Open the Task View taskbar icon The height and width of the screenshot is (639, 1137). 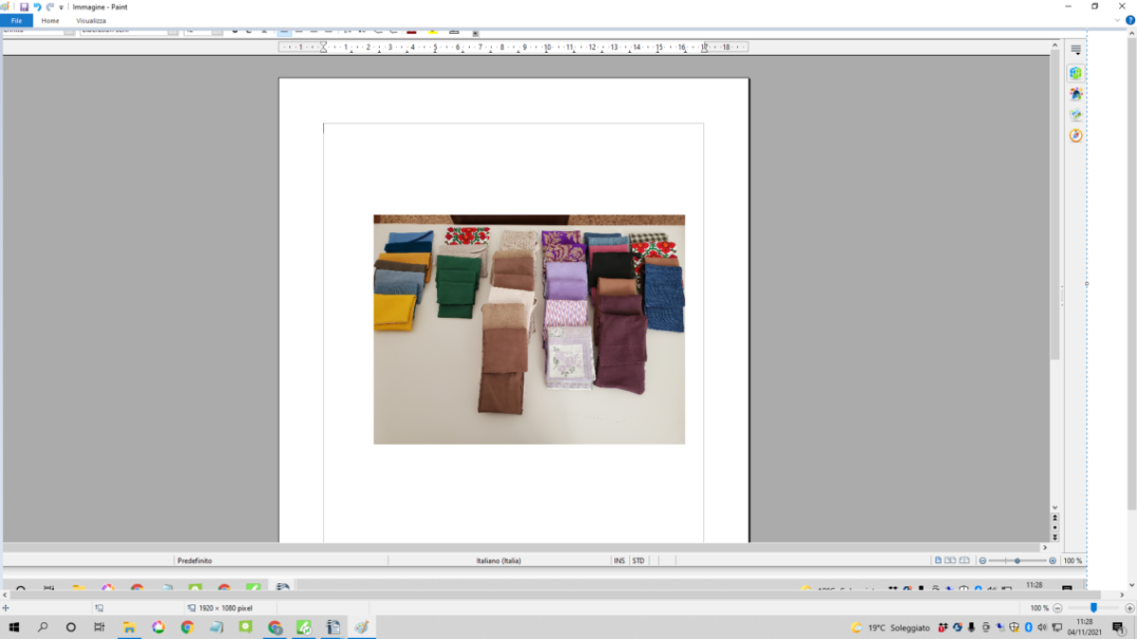(99, 627)
